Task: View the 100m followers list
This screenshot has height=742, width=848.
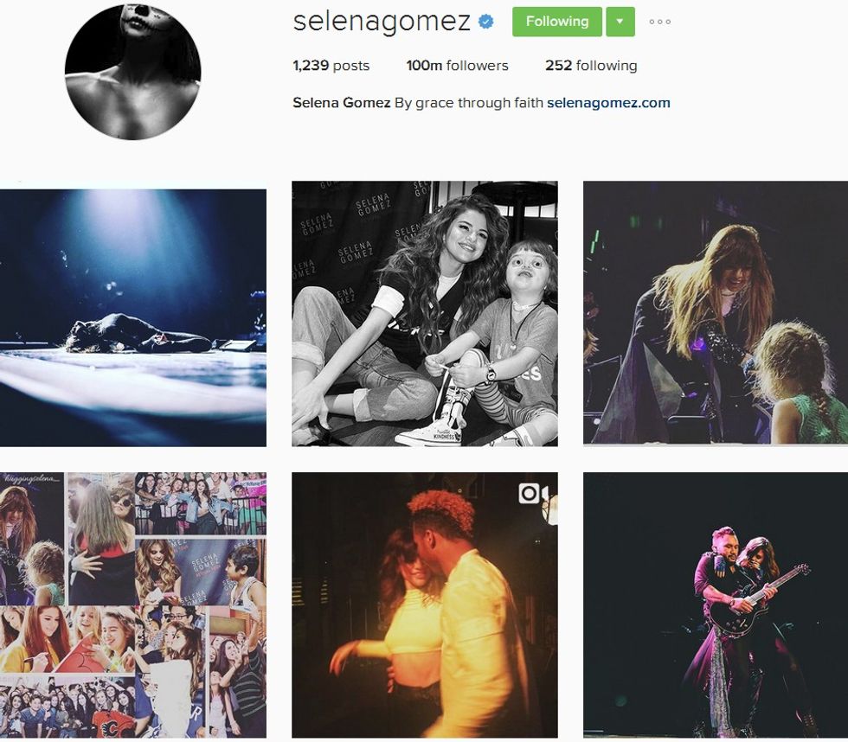Action: click(457, 66)
